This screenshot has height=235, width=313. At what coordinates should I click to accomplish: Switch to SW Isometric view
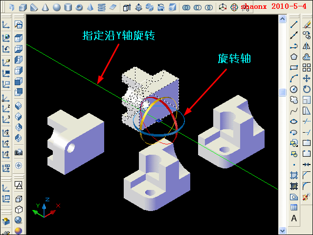[x=19, y=105]
